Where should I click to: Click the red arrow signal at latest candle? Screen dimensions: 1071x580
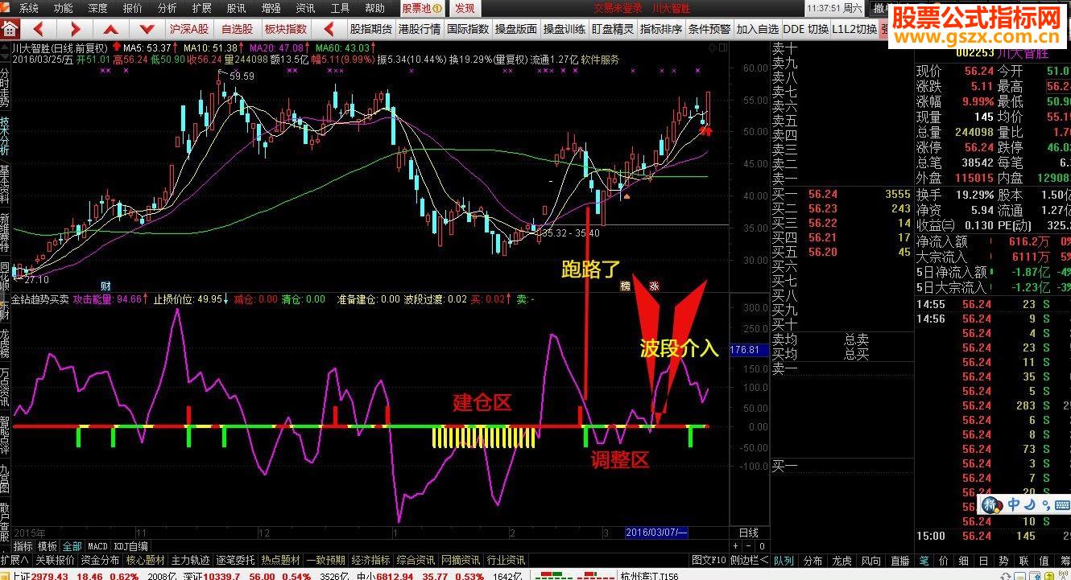[706, 129]
